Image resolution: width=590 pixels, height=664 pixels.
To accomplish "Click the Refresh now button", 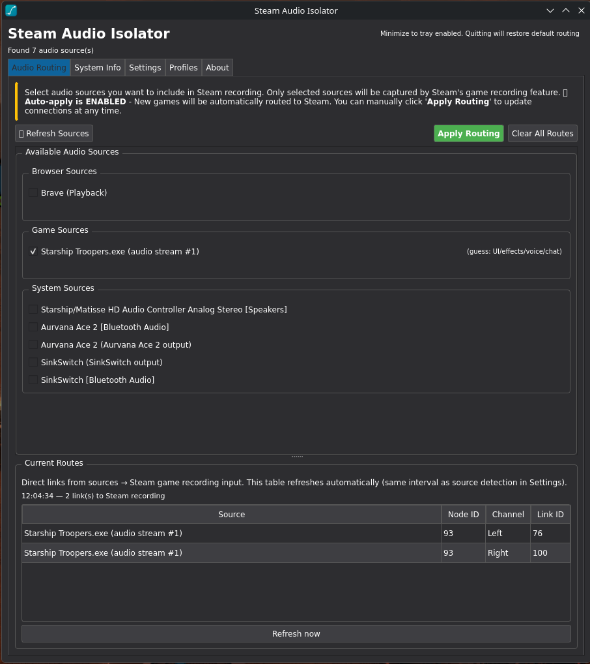I will (x=296, y=633).
